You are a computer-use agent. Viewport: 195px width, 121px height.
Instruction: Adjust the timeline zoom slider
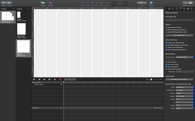click(151, 79)
